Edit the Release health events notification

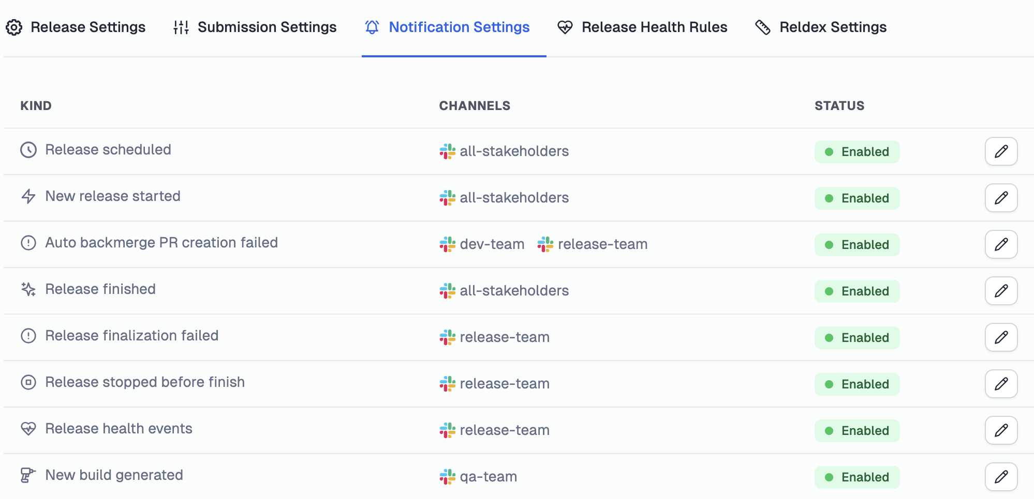[1001, 430]
